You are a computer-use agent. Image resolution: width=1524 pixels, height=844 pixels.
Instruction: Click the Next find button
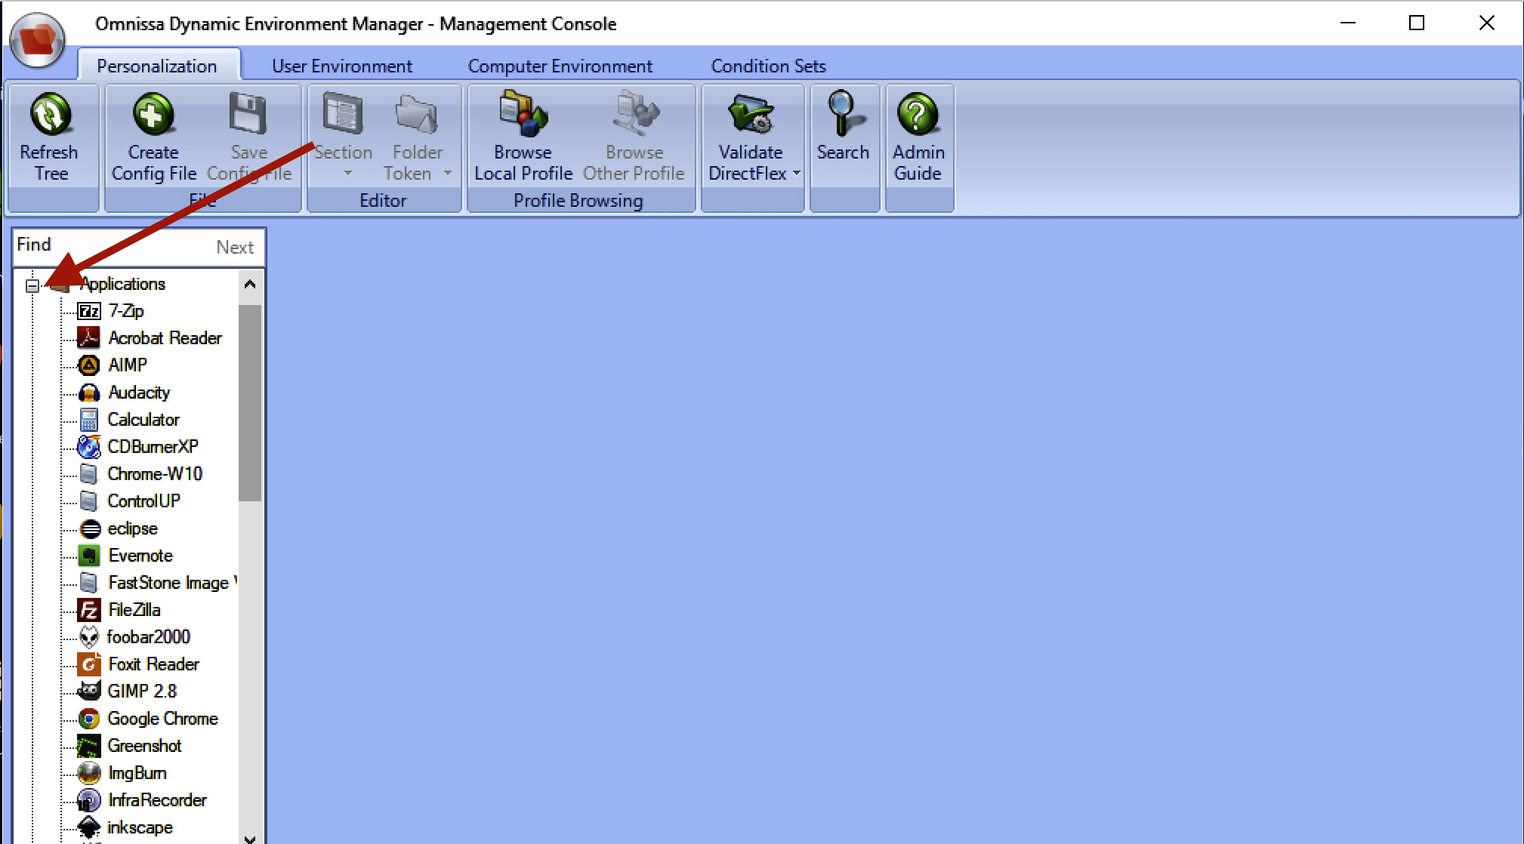235,247
